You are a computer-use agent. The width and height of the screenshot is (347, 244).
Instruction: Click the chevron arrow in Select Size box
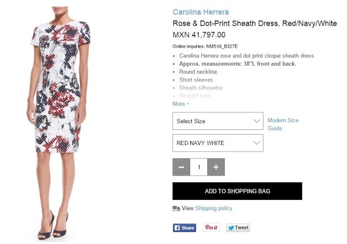click(256, 121)
